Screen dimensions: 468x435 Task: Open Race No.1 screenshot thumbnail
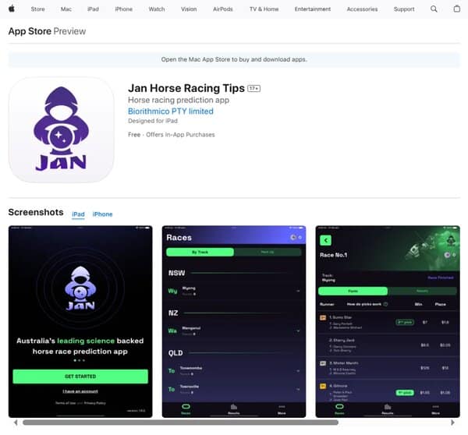(388, 322)
